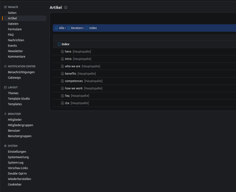Open Wiederherstellen
The height and width of the screenshot is (192, 236).
pos(20,179)
